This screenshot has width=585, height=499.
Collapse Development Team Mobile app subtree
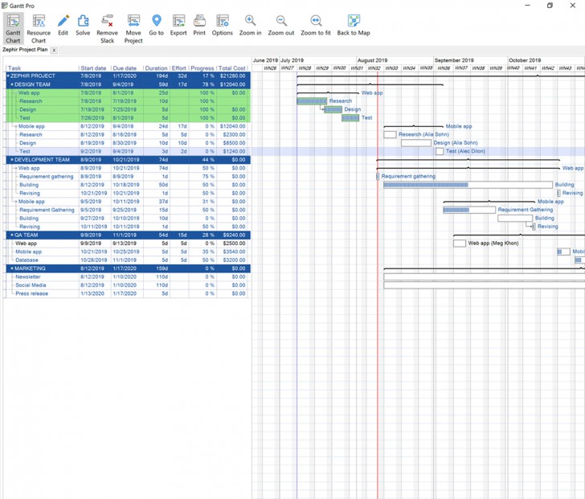tap(16, 202)
